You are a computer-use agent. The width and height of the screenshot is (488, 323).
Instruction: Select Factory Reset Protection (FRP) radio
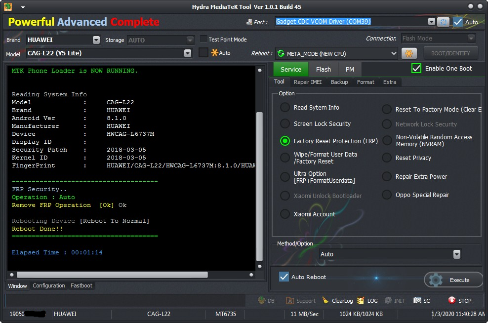[285, 141]
